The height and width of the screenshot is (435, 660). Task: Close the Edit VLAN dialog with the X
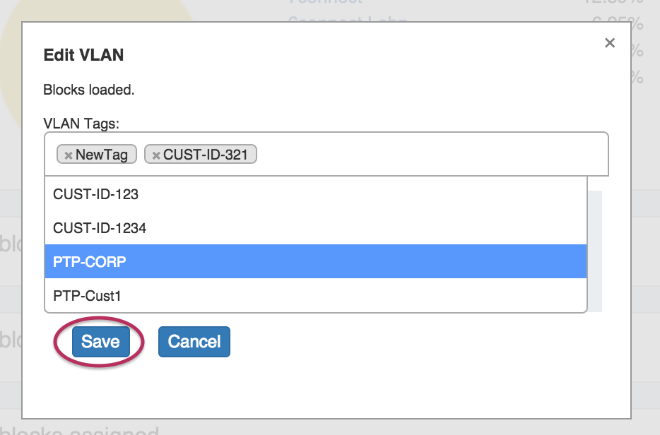[610, 43]
